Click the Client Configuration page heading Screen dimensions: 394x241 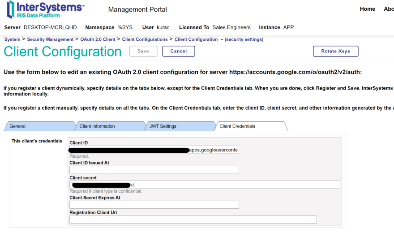(63, 52)
